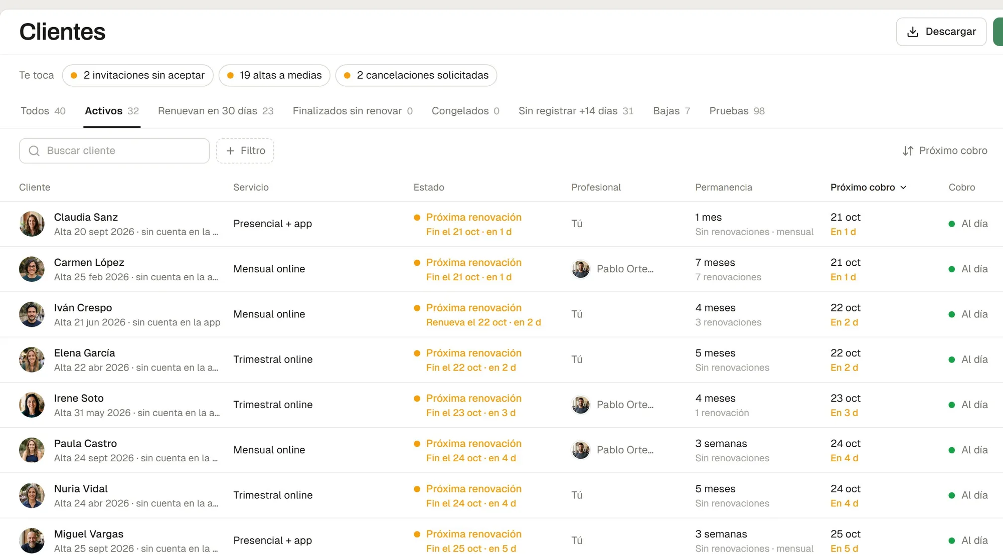Open client Iván Crespo
The height and width of the screenshot is (555, 1003).
coord(83,308)
